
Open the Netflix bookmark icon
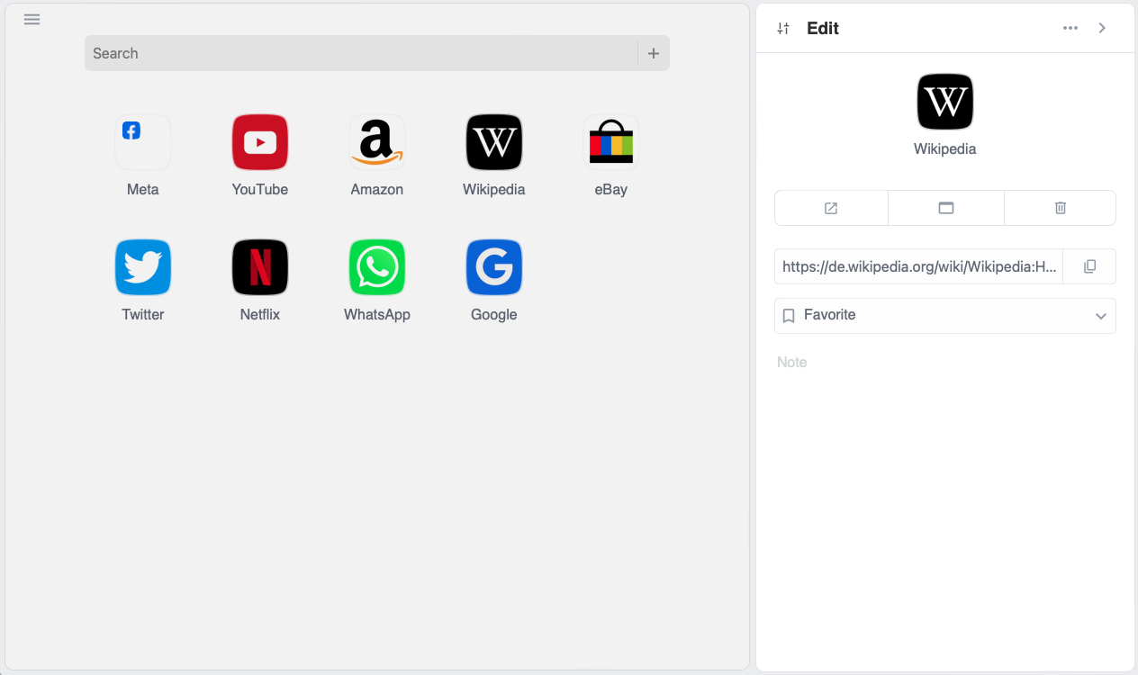pyautogui.click(x=260, y=267)
